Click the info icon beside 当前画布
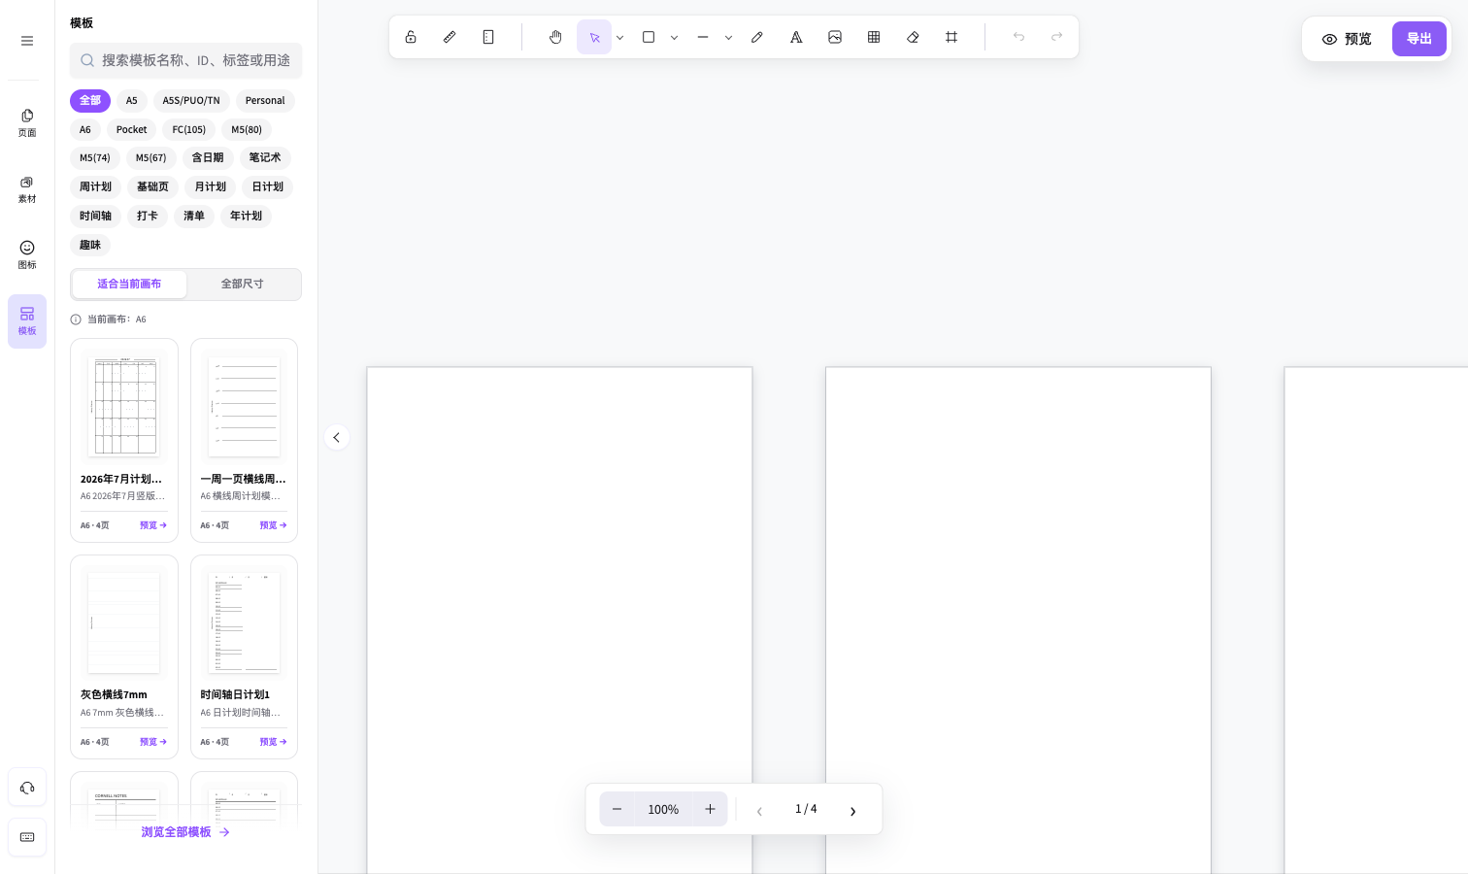 [x=76, y=319]
